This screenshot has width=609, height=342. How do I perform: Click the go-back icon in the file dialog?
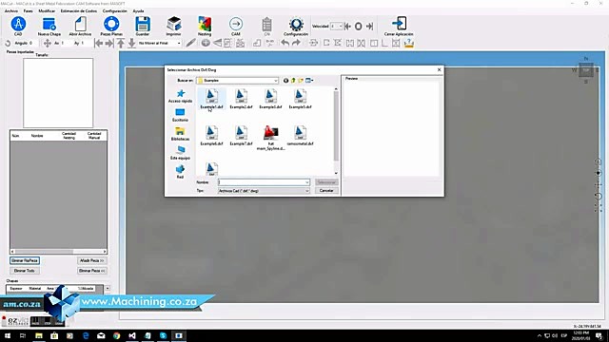click(285, 80)
